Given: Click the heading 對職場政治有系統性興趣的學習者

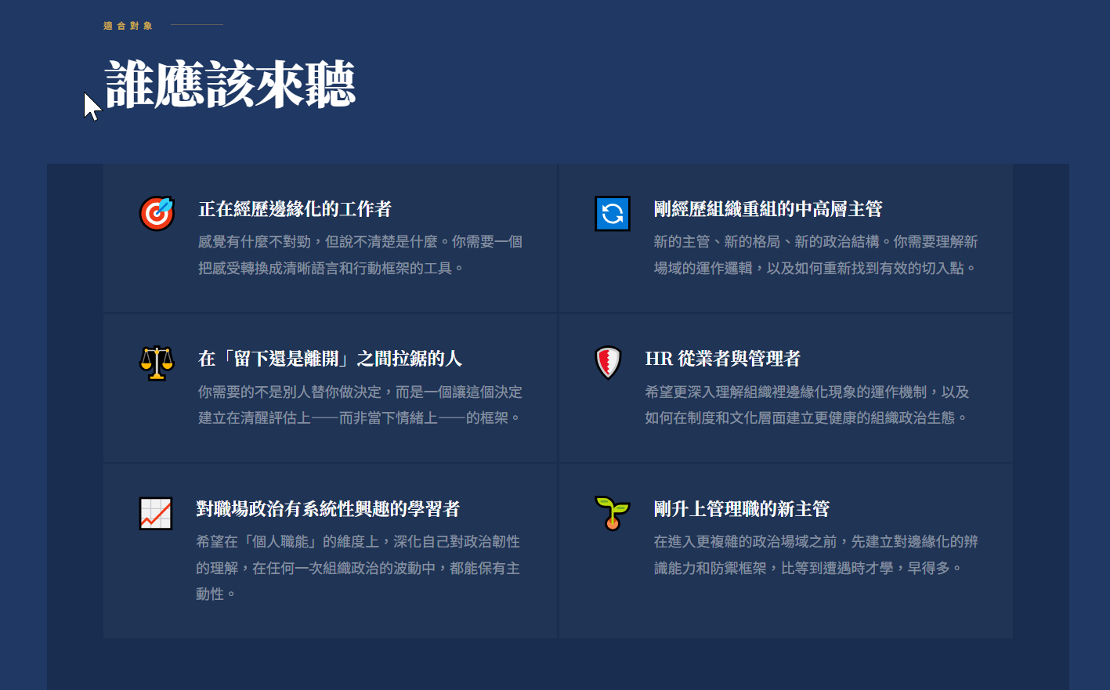Looking at the screenshot, I should click(x=327, y=509).
